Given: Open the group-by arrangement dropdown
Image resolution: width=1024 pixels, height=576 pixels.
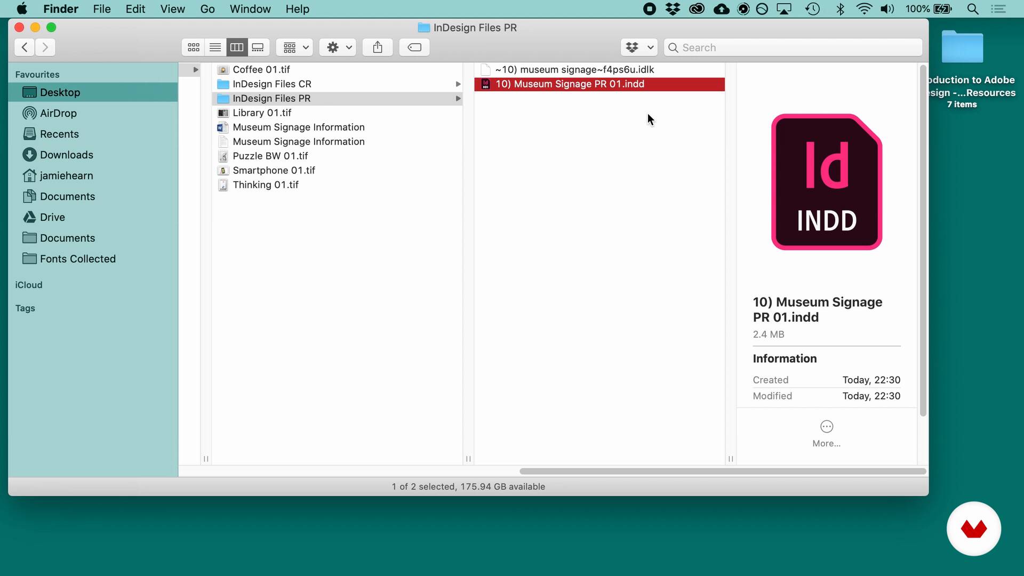Looking at the screenshot, I should point(294,47).
